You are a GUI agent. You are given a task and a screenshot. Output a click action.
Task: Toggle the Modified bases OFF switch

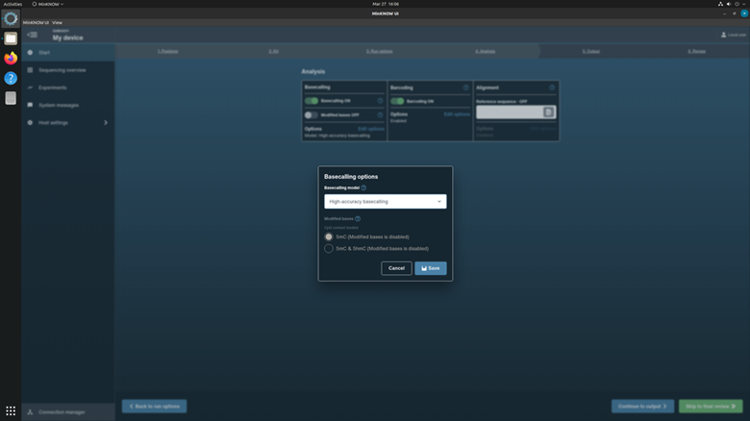click(x=312, y=114)
